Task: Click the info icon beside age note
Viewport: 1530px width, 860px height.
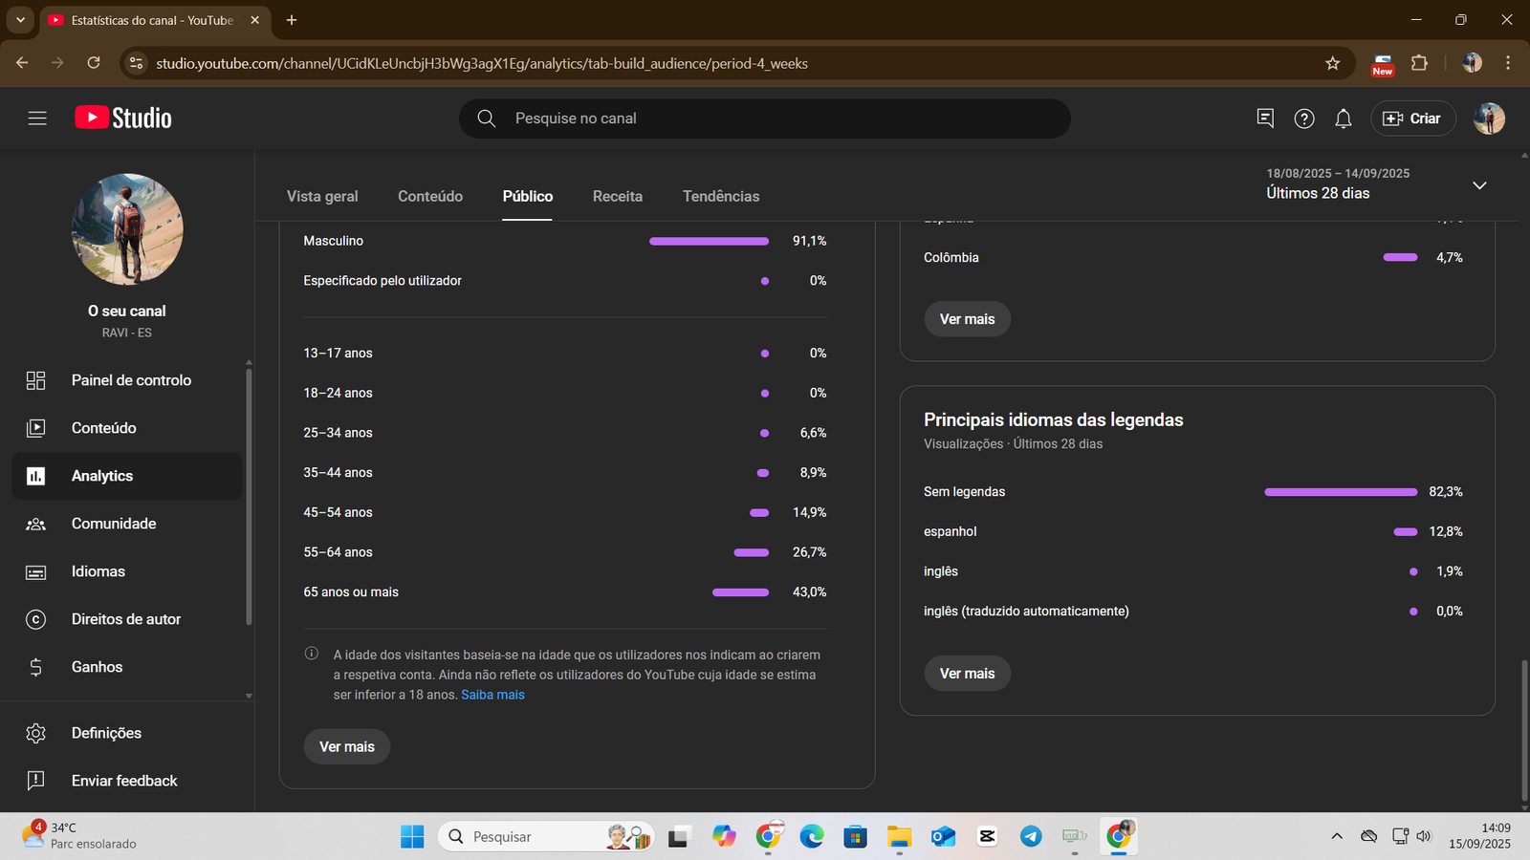Action: [x=312, y=655]
